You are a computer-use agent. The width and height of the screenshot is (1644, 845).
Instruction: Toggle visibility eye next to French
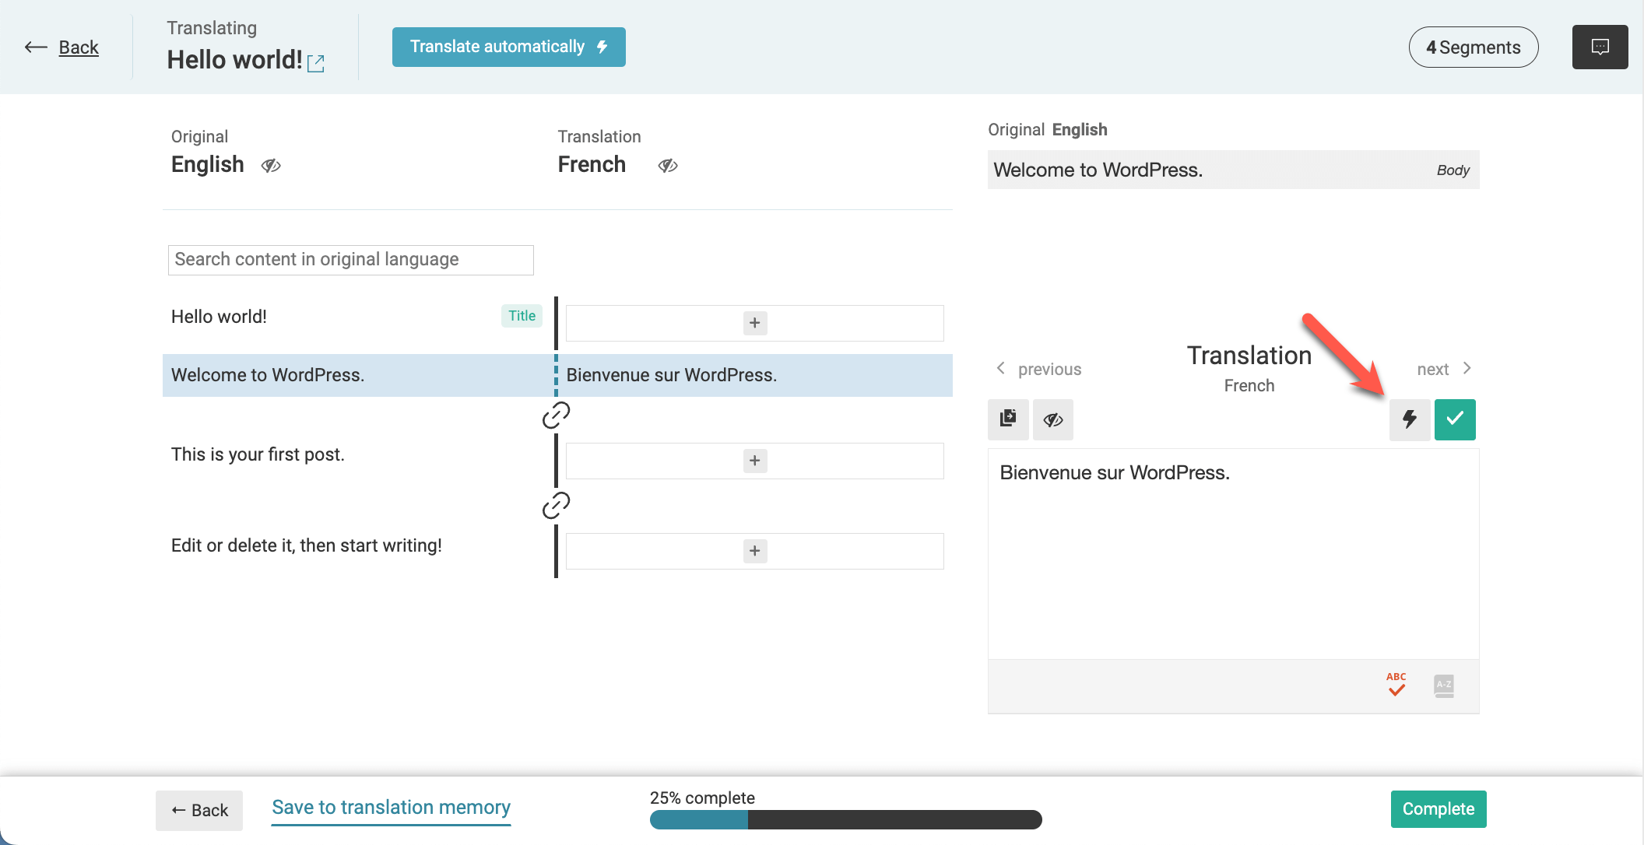click(668, 166)
